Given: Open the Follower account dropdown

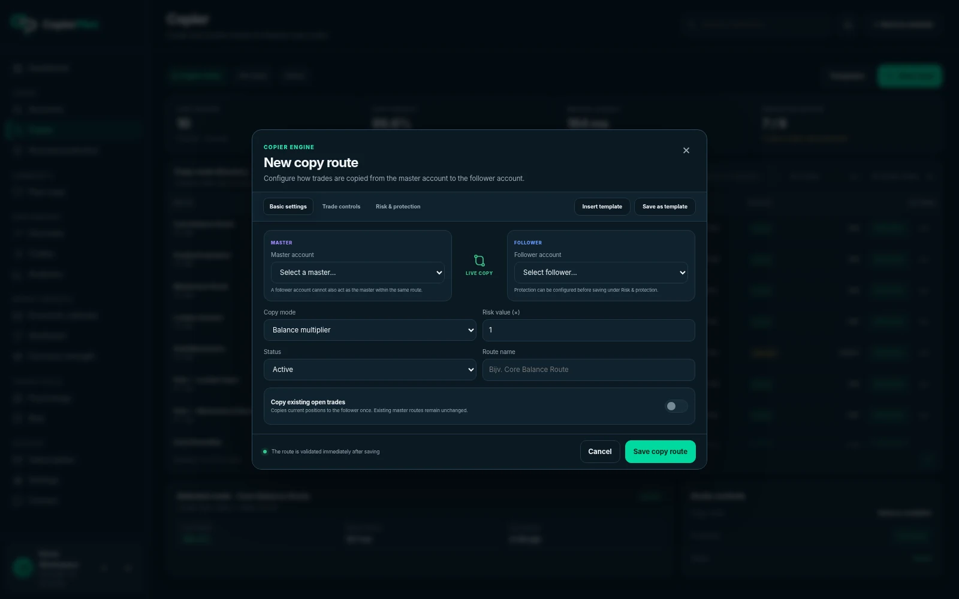Looking at the screenshot, I should coord(601,273).
